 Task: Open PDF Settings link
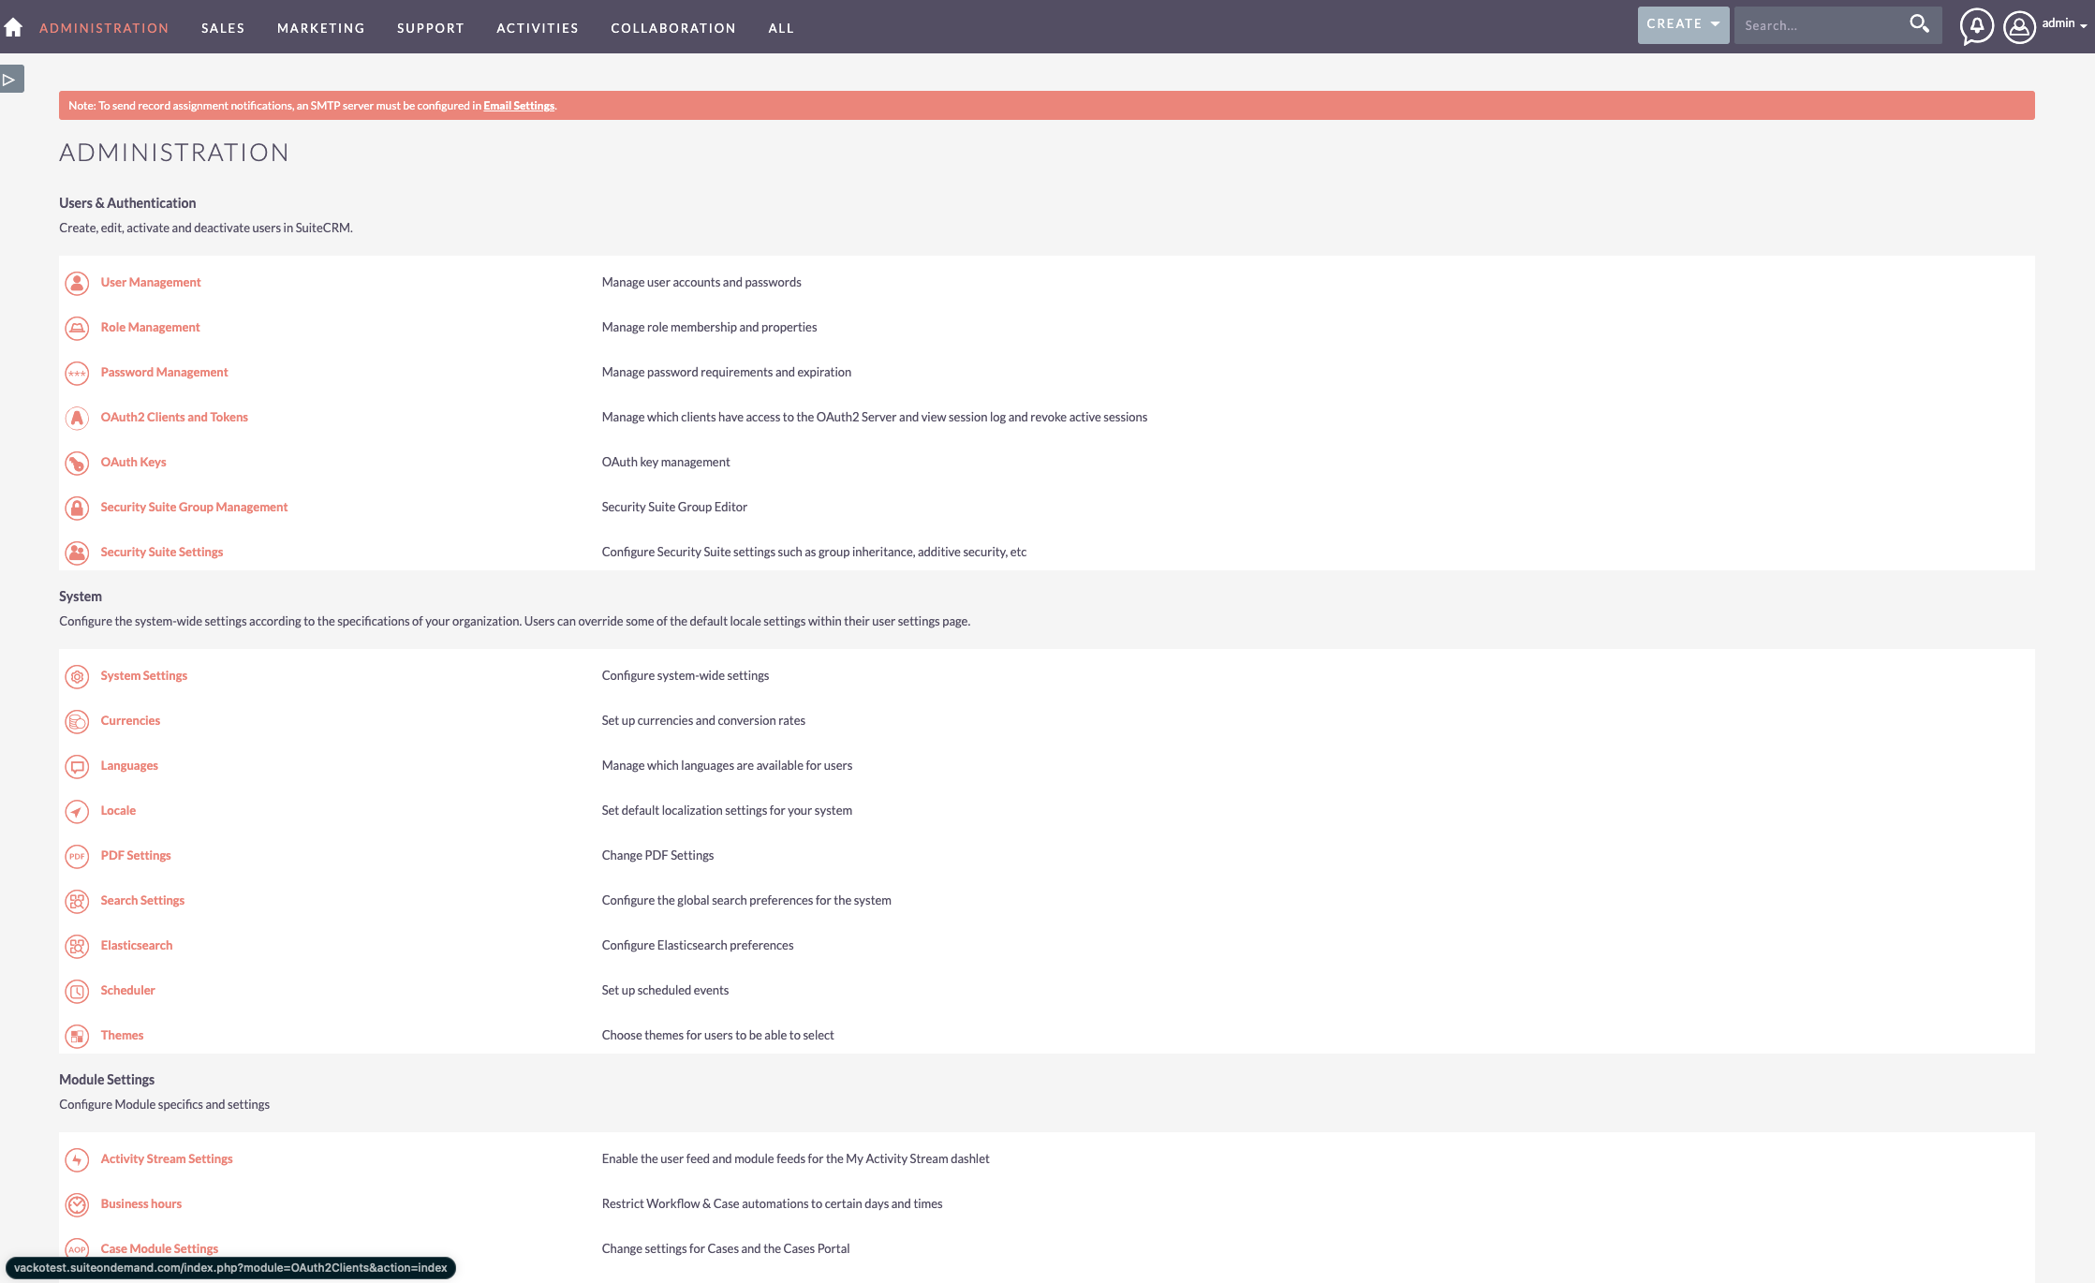(136, 855)
